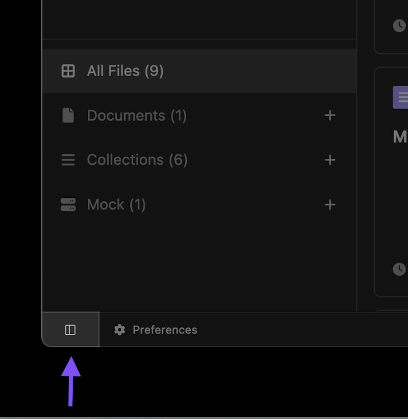Viewport: 408px width, 419px height.
Task: Switch to the All Files view
Action: point(125,70)
